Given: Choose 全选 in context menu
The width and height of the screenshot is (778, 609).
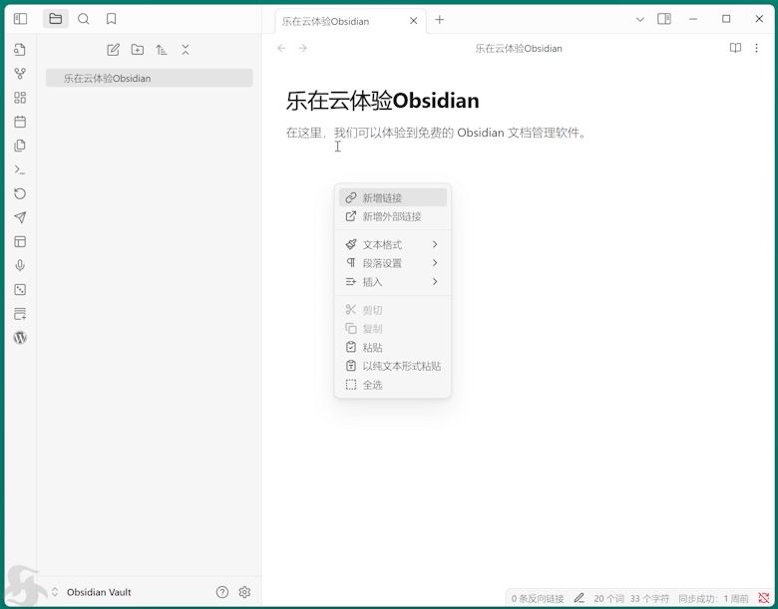Looking at the screenshot, I should (393, 385).
